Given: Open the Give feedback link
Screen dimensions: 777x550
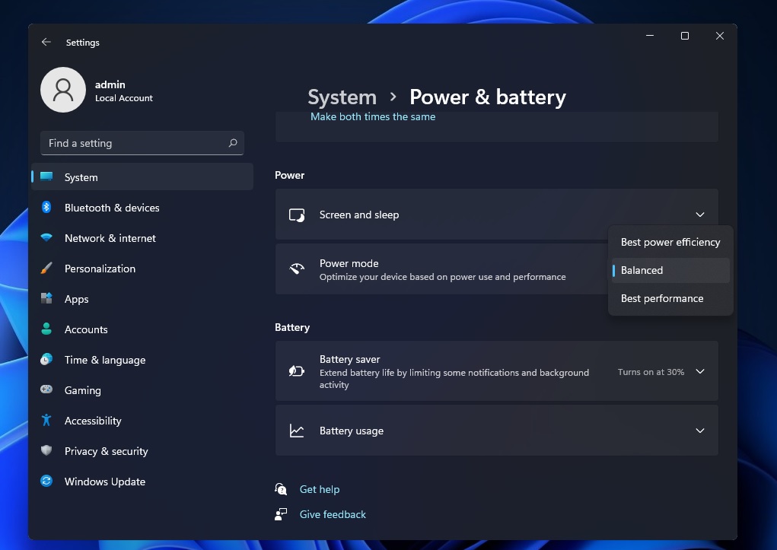Looking at the screenshot, I should pyautogui.click(x=333, y=514).
